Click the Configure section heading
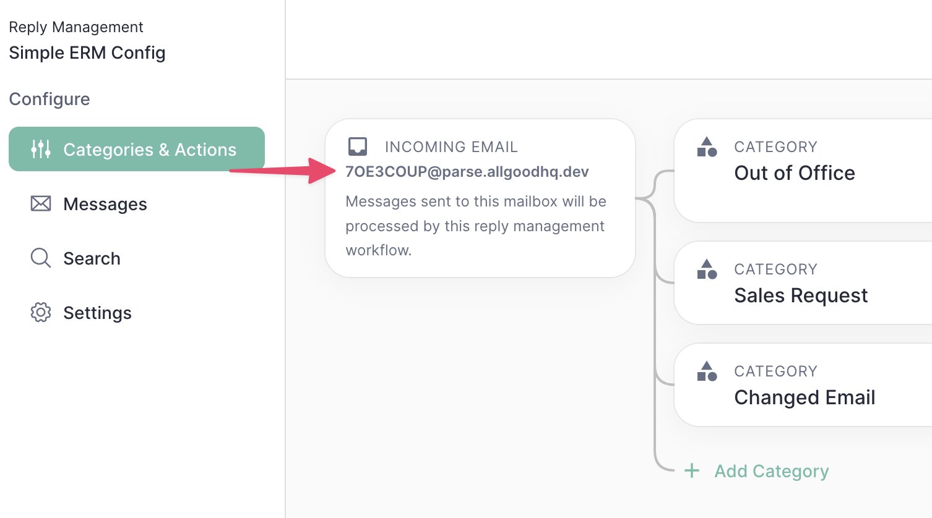Viewport: 932px width, 518px height. (x=50, y=99)
